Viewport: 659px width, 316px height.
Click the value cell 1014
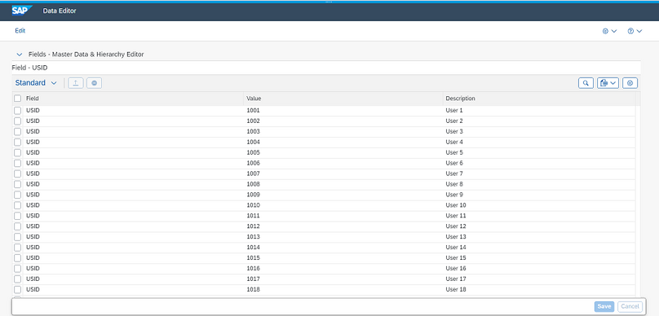pos(254,247)
